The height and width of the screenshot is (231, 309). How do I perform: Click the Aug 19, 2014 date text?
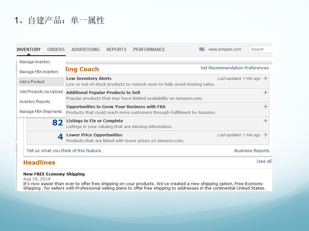tap(37, 179)
